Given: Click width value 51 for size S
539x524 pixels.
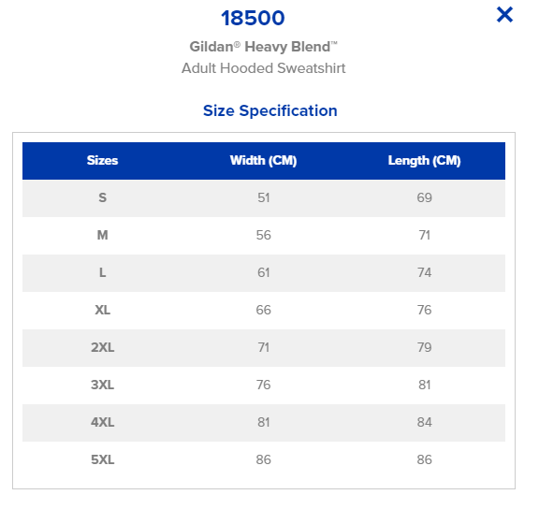Looking at the screenshot, I should point(263,197).
